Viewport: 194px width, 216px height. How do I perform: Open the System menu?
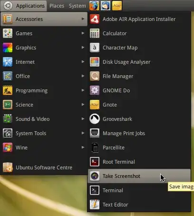click(x=77, y=6)
